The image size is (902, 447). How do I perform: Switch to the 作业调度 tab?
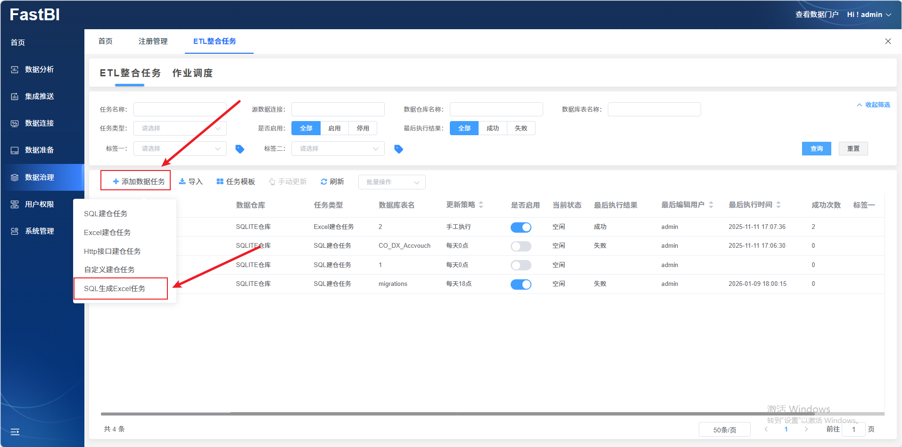coord(192,73)
